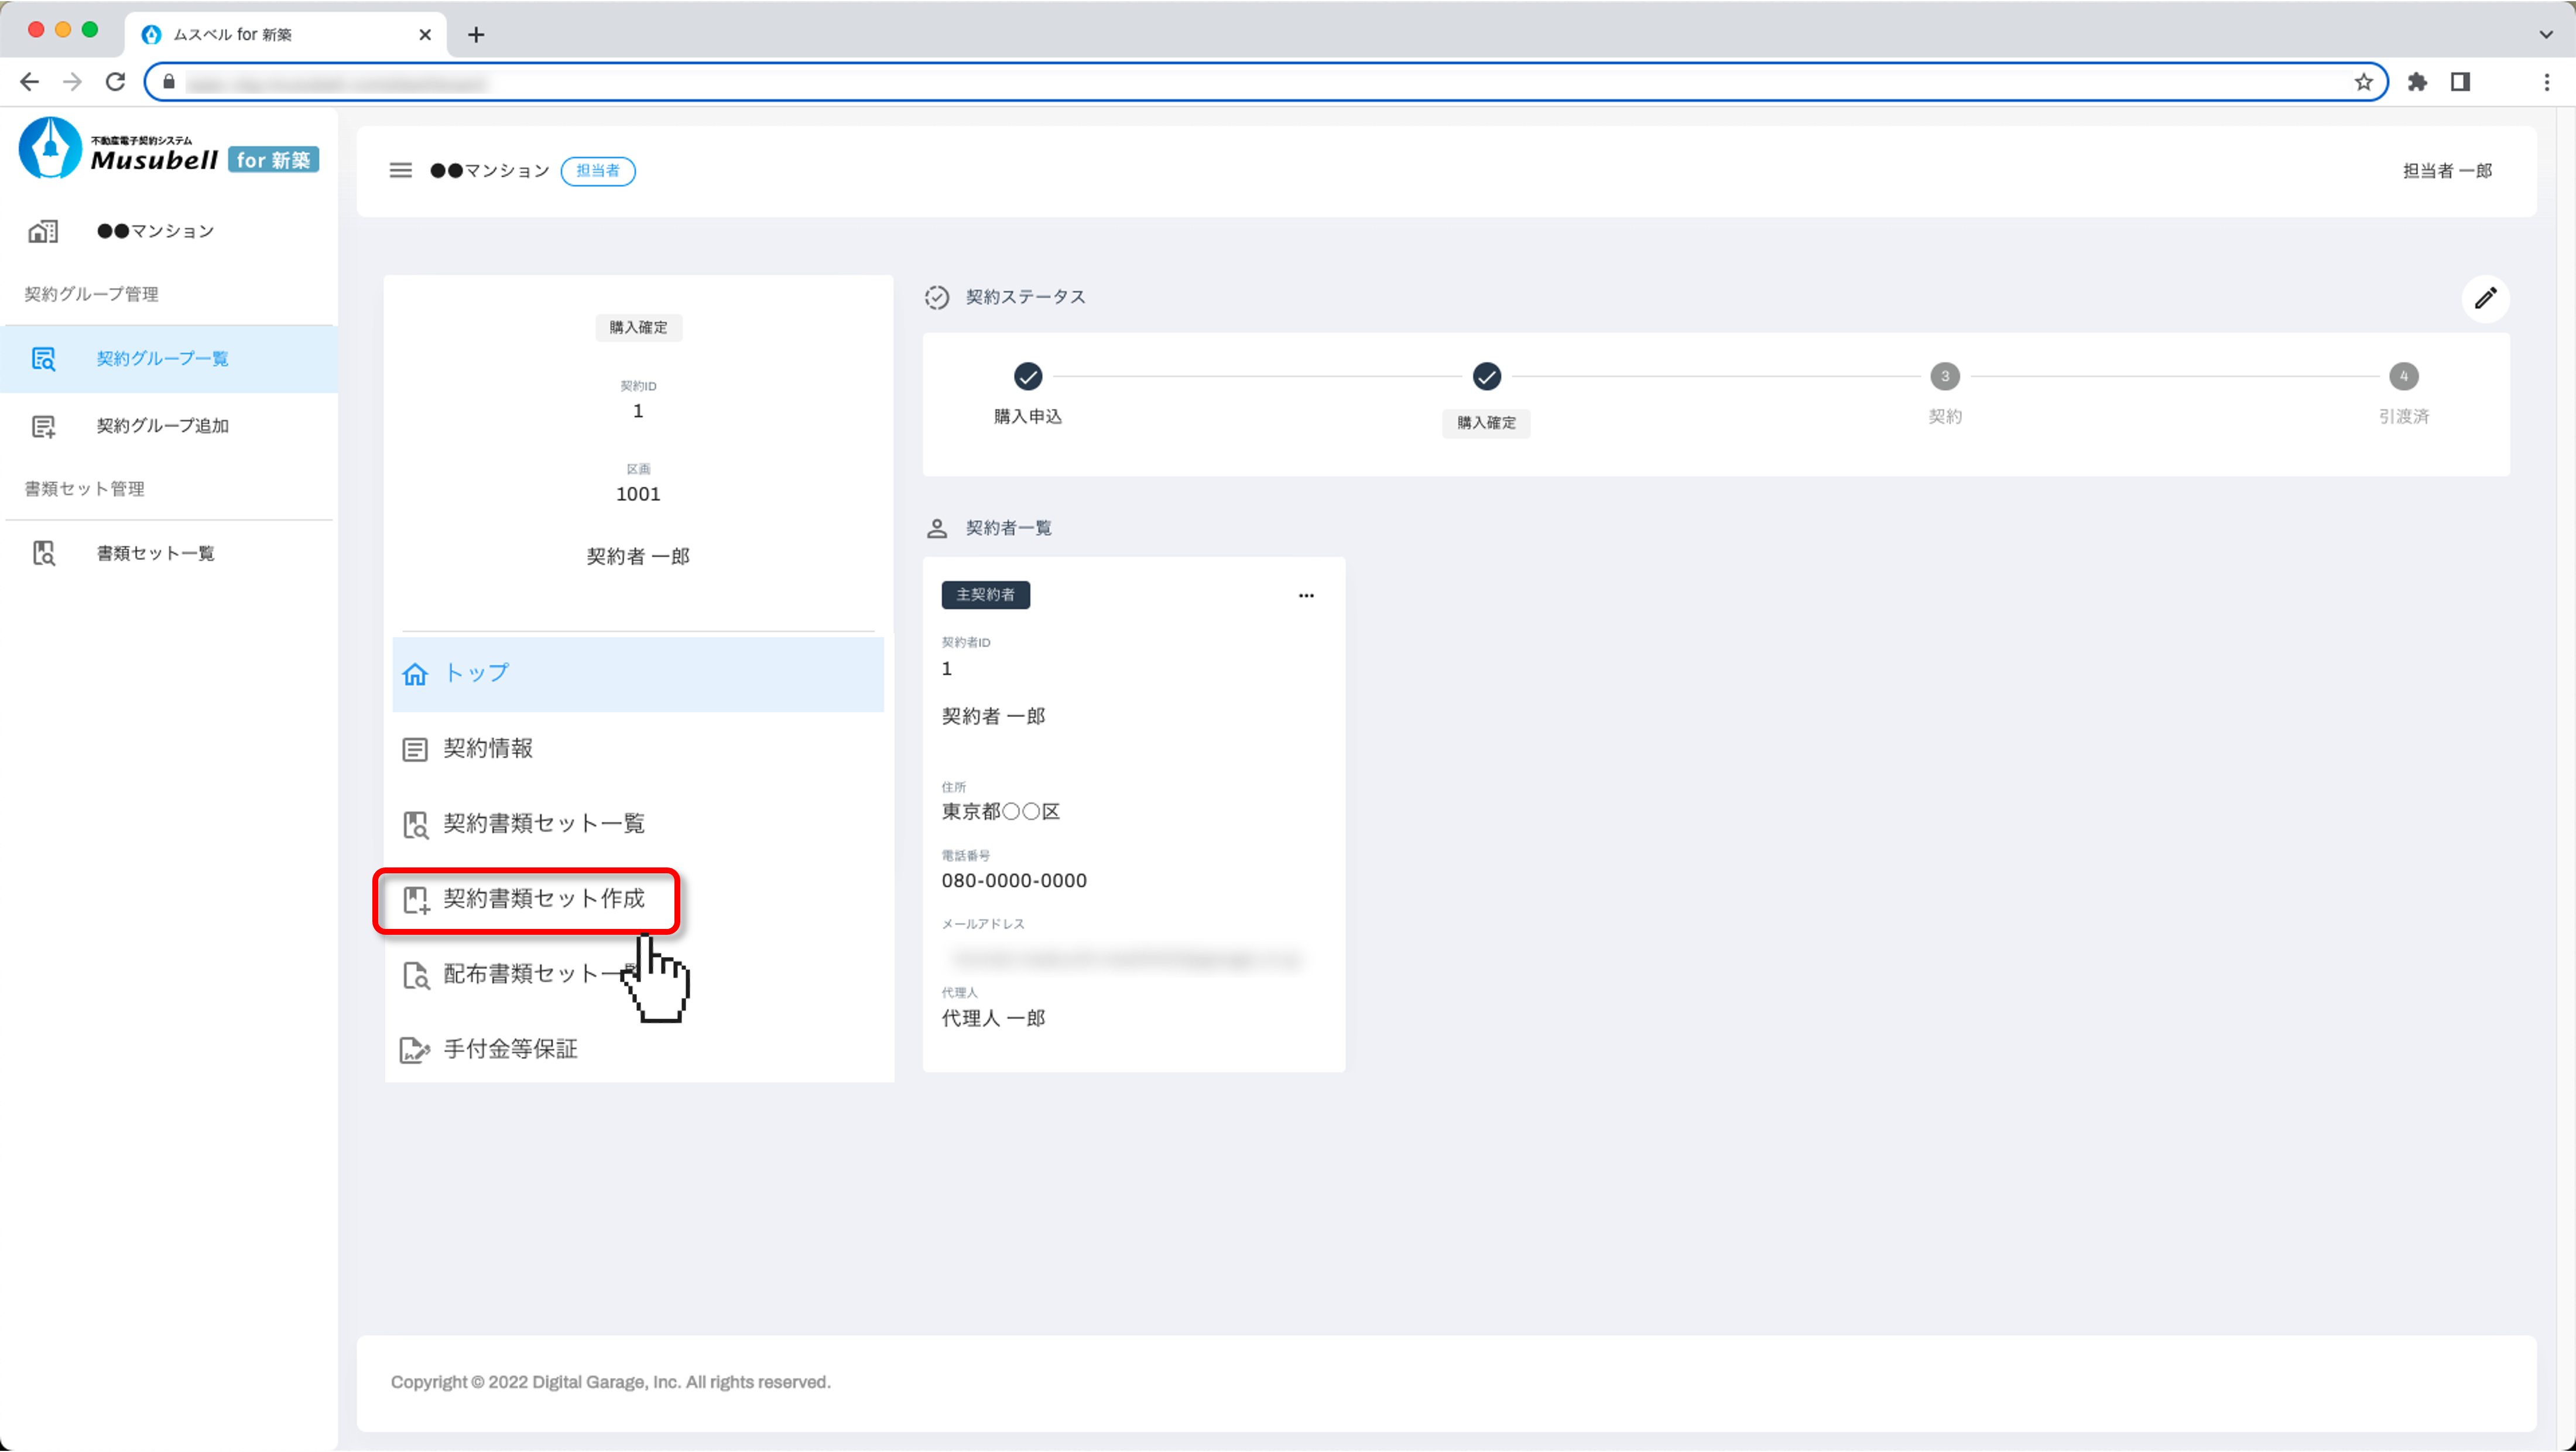
Task: Open 契約情報 section
Action: pyautogui.click(x=488, y=749)
